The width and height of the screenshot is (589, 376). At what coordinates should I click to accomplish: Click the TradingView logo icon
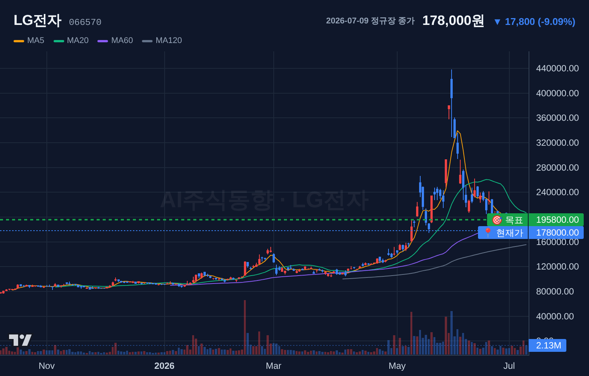[x=20, y=340]
